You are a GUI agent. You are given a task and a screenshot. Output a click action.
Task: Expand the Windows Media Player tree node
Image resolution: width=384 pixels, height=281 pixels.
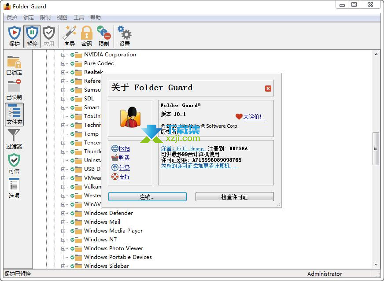(x=63, y=231)
